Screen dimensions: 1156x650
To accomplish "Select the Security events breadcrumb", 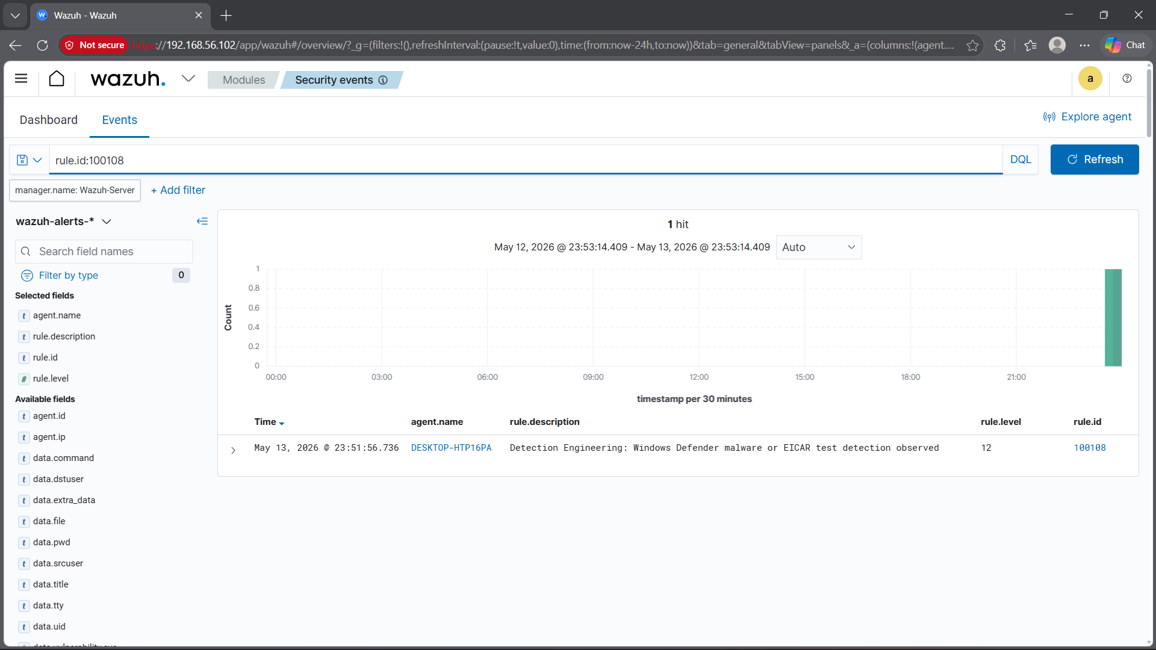I will [x=334, y=80].
